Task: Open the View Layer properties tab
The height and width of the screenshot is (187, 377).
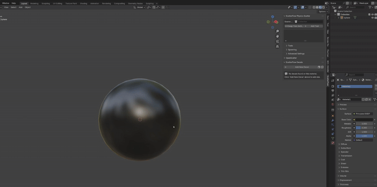Action: click(333, 96)
